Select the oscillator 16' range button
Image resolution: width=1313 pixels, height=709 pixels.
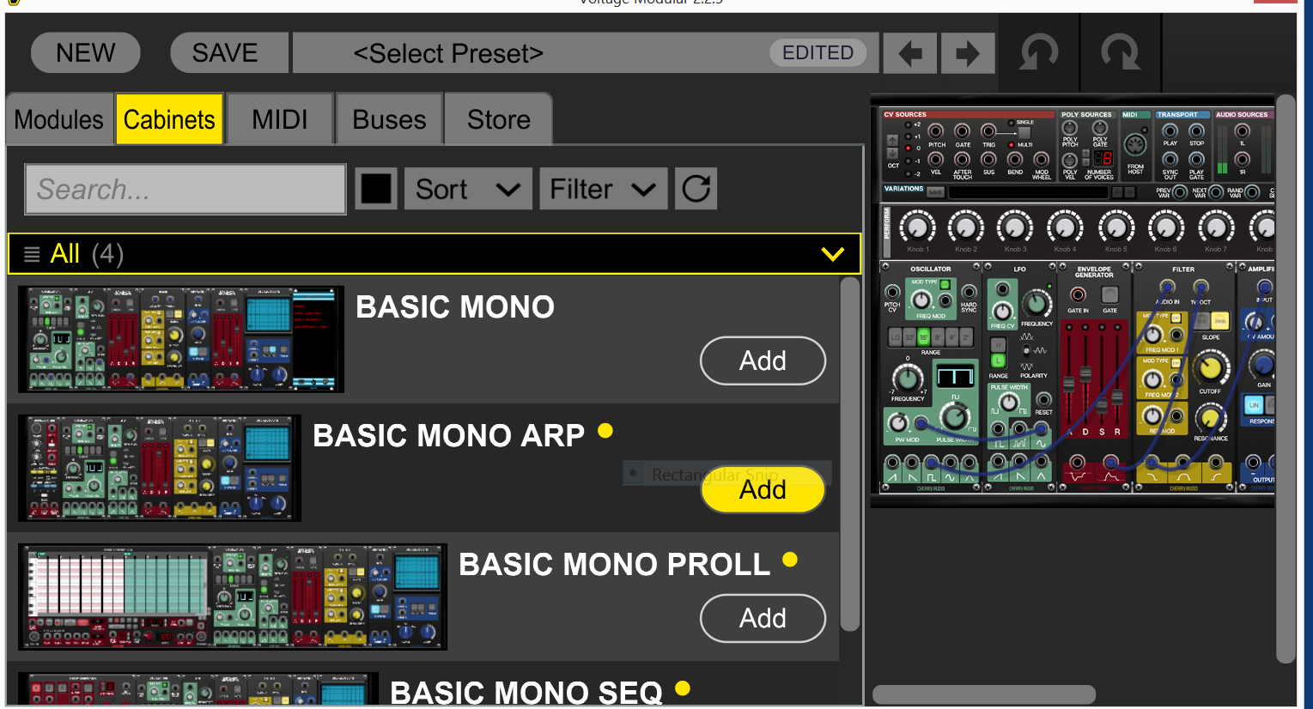point(923,337)
